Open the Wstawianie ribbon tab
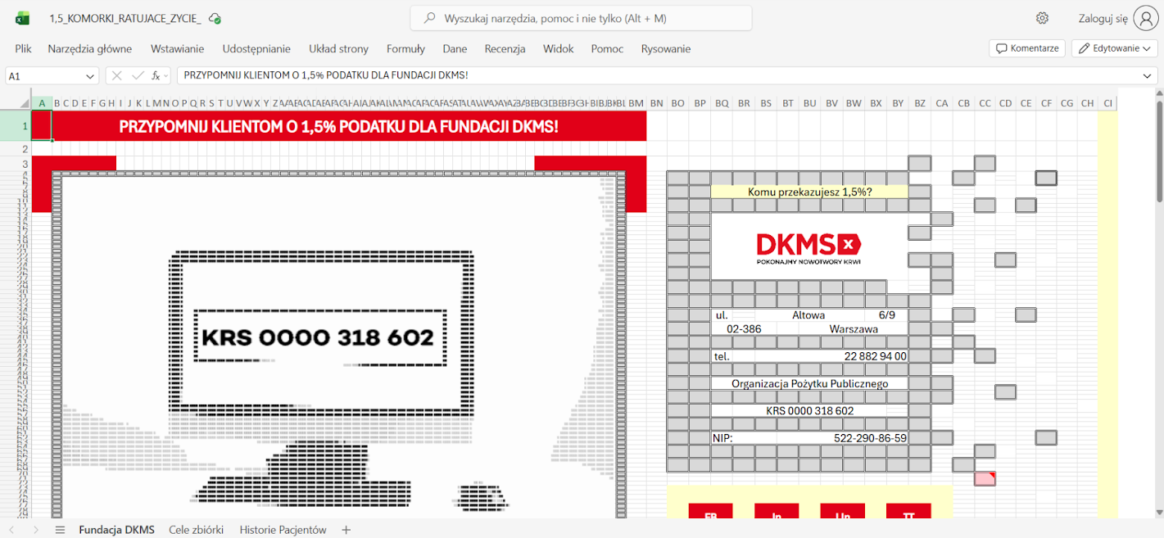Viewport: 1164px width, 538px height. click(x=177, y=48)
